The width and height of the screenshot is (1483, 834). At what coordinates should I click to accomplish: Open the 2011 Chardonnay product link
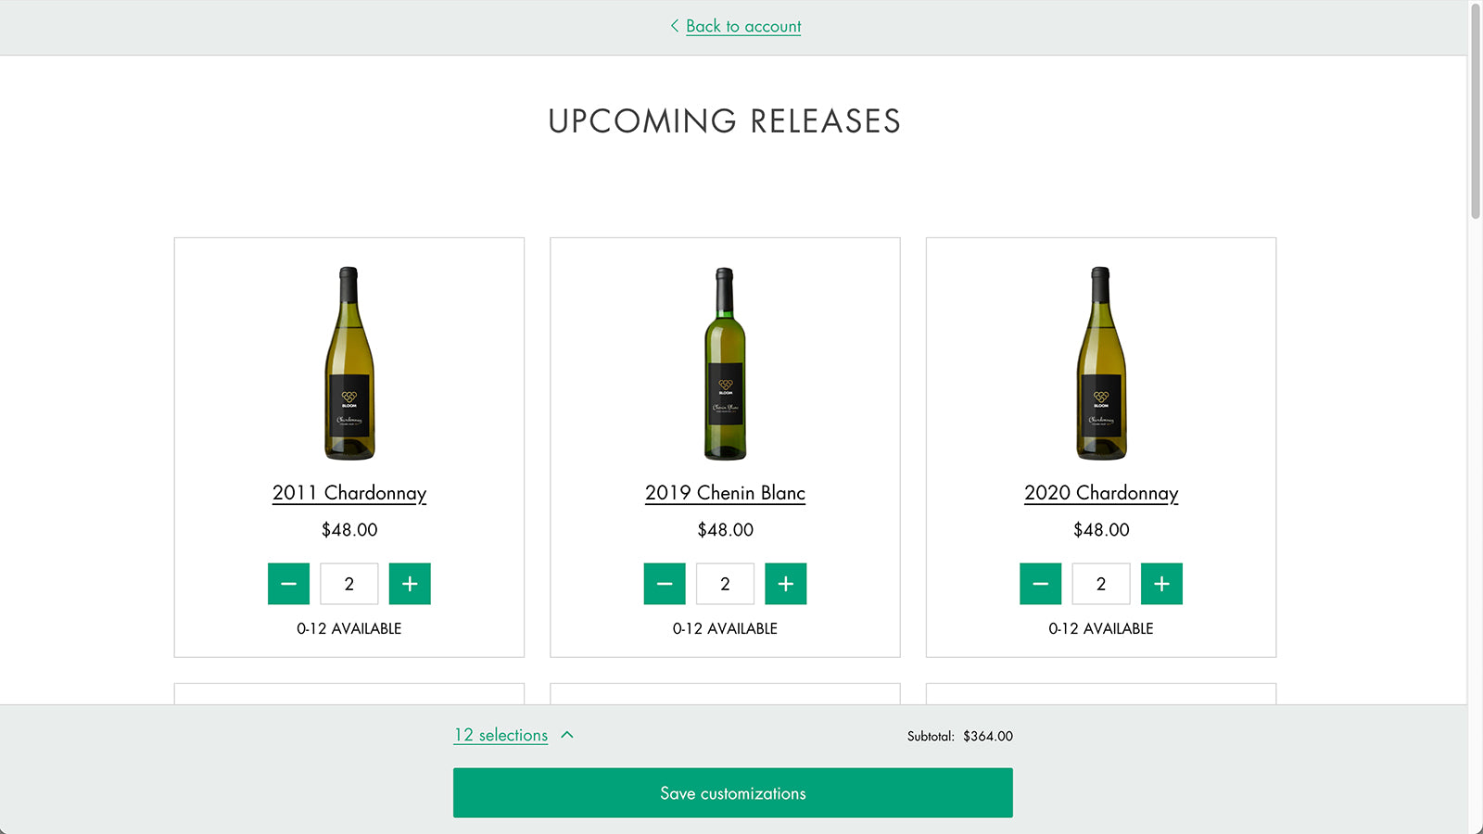[349, 493]
